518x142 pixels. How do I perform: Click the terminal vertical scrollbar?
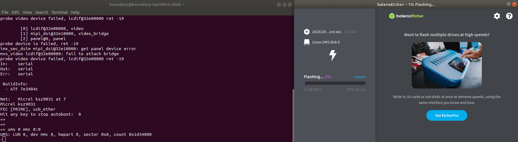click(293, 115)
